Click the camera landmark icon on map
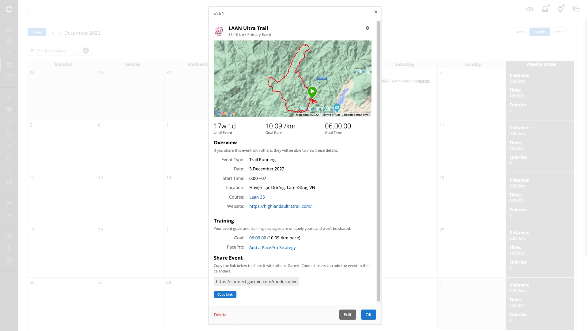Image resolution: width=588 pixels, height=331 pixels. [x=337, y=108]
